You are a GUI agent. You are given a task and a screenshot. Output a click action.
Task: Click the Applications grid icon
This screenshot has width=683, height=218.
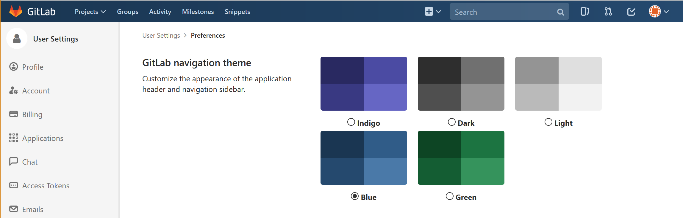(x=13, y=138)
